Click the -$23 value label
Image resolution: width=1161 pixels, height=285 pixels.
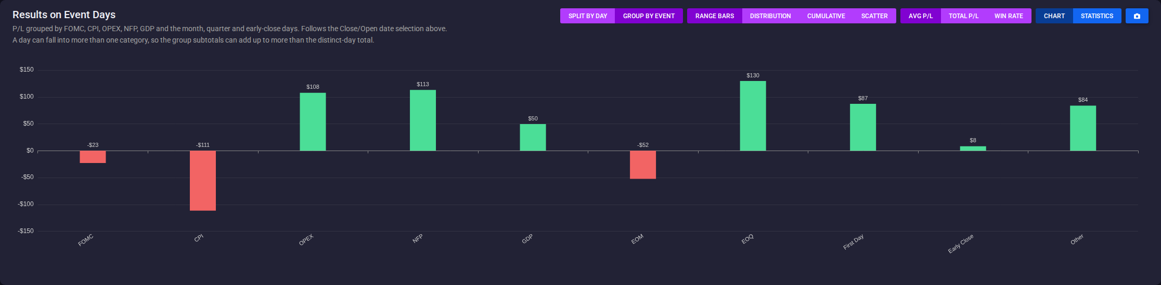[x=93, y=145]
